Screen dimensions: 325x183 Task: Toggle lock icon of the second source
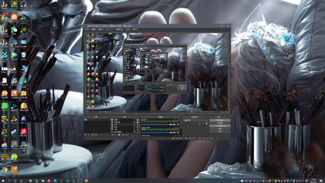(x=137, y=122)
